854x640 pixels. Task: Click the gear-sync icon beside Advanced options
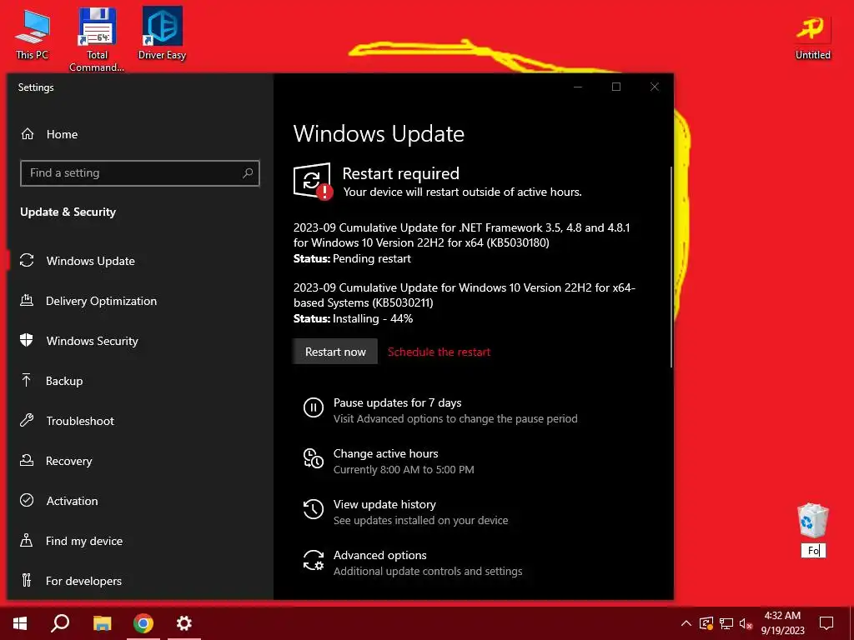[314, 560]
